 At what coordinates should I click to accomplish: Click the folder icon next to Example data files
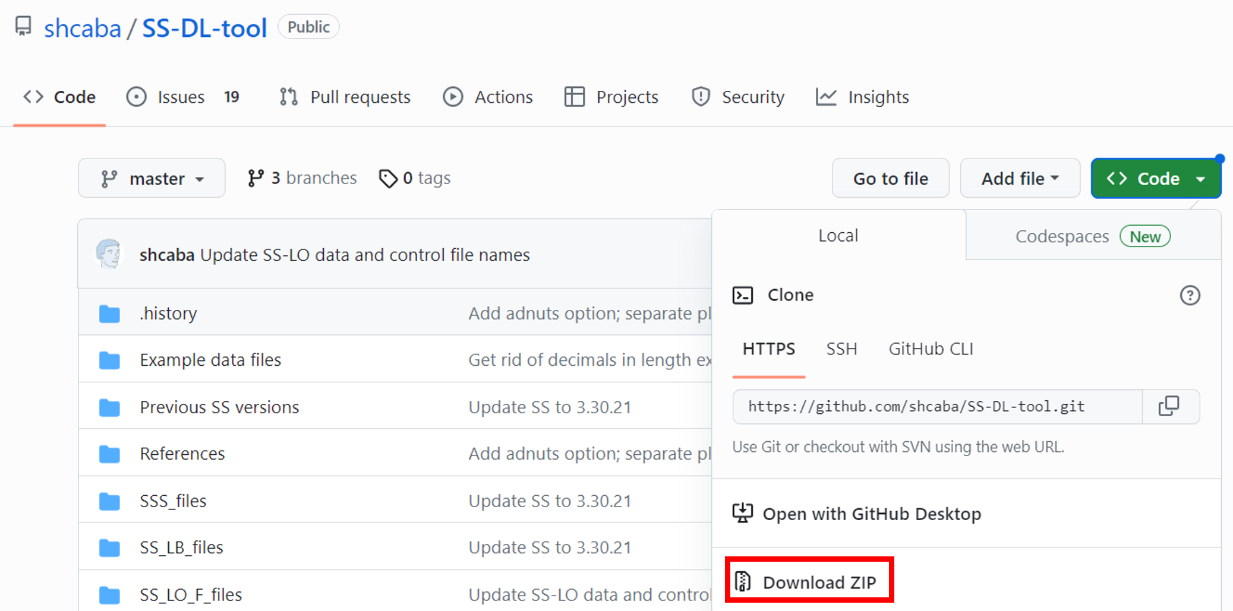tap(109, 360)
